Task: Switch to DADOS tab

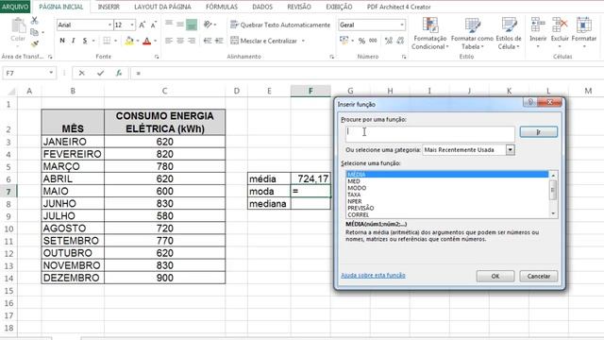Action: click(x=262, y=7)
